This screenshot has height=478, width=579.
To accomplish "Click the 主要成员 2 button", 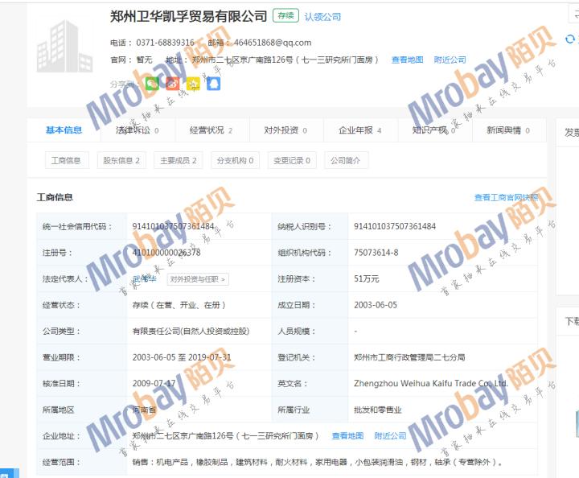I will tap(178, 160).
